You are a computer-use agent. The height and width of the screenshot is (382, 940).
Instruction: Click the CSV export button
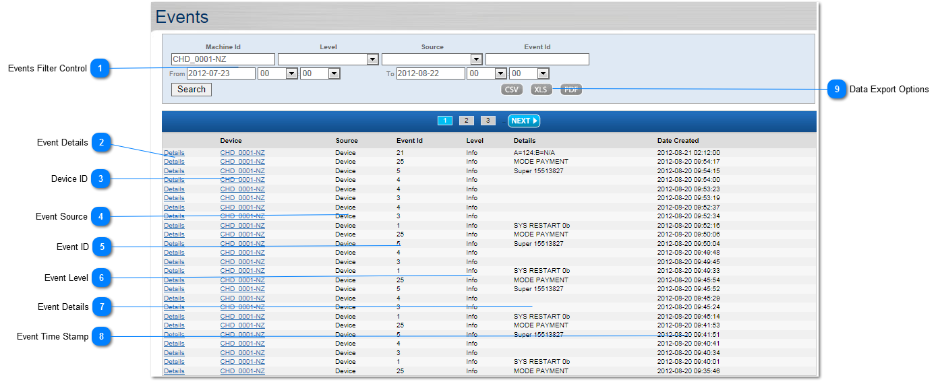pos(512,90)
